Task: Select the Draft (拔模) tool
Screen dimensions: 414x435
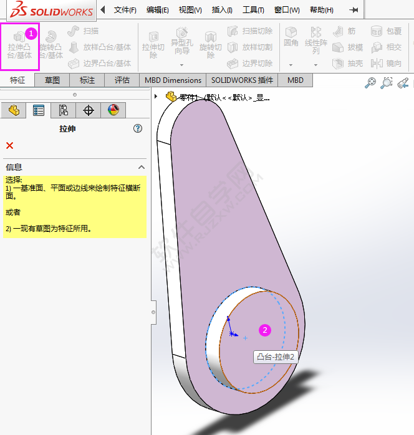Action: coord(348,47)
